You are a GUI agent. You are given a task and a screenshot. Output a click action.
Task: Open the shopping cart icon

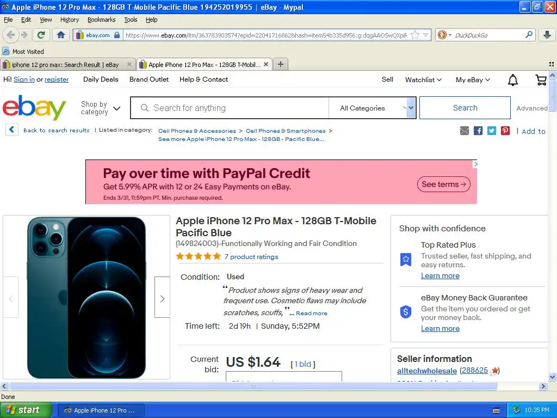tap(541, 79)
